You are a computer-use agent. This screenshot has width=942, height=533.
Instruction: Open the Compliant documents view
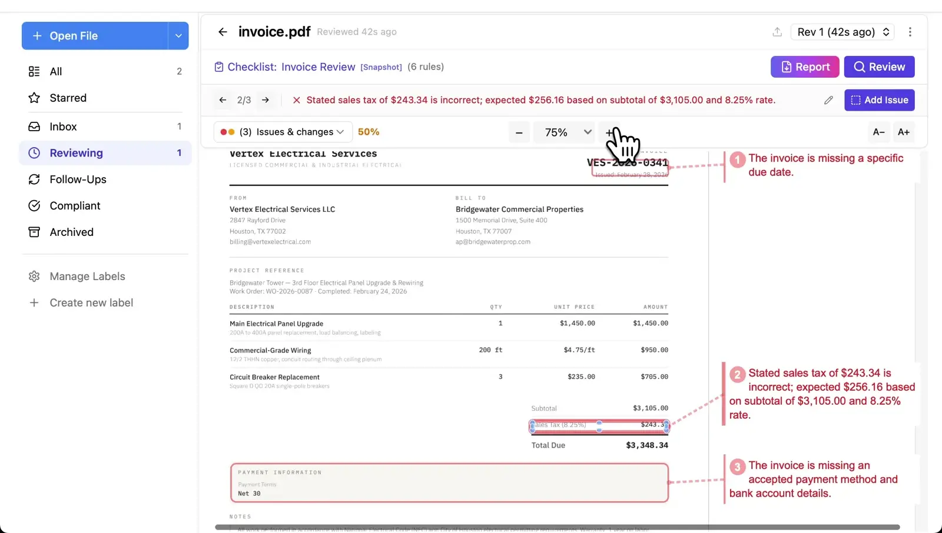coord(74,205)
